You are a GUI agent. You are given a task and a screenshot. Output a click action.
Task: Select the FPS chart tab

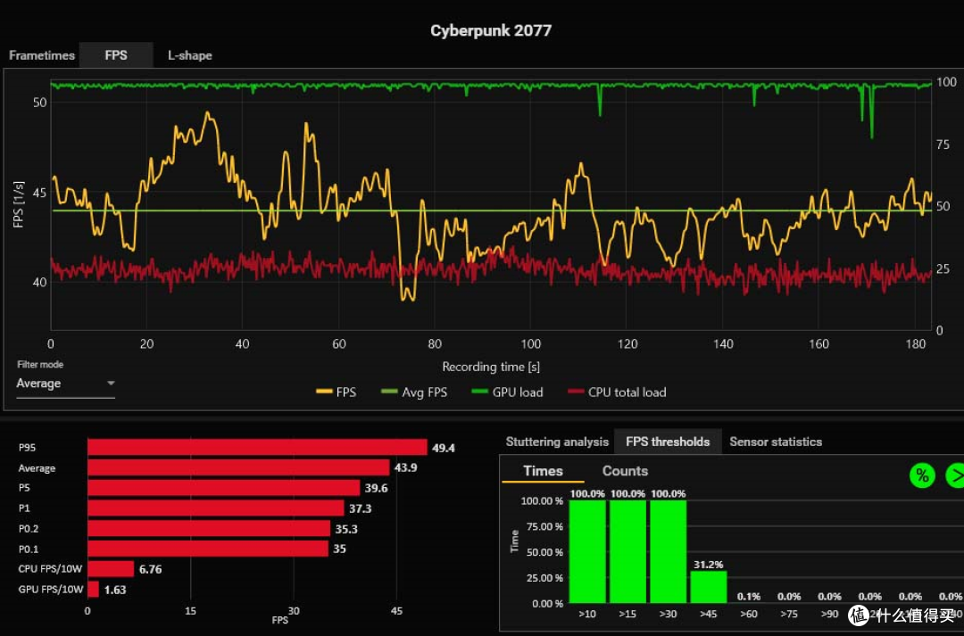pos(116,55)
